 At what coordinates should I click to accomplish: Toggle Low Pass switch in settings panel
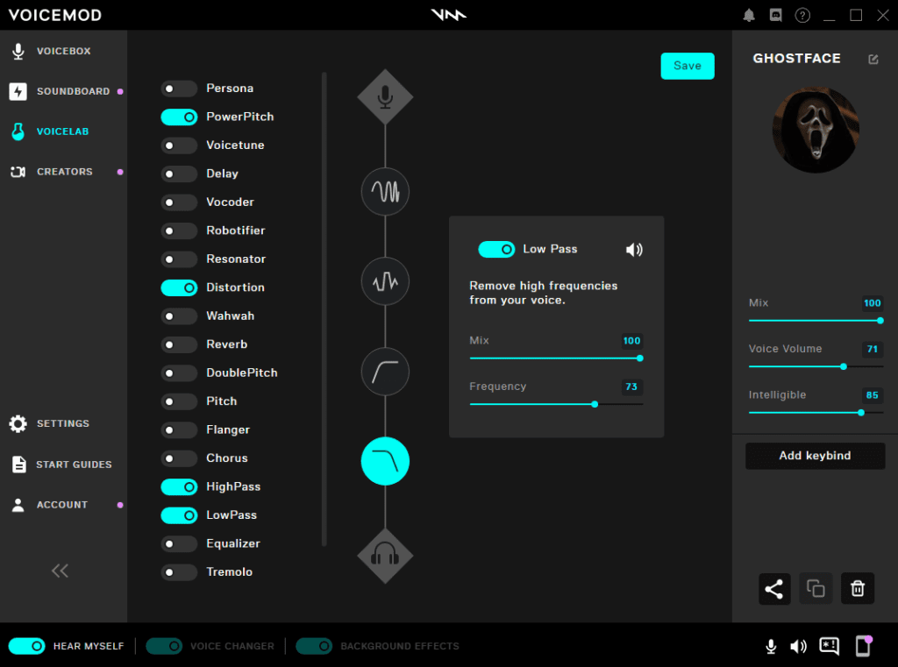496,250
